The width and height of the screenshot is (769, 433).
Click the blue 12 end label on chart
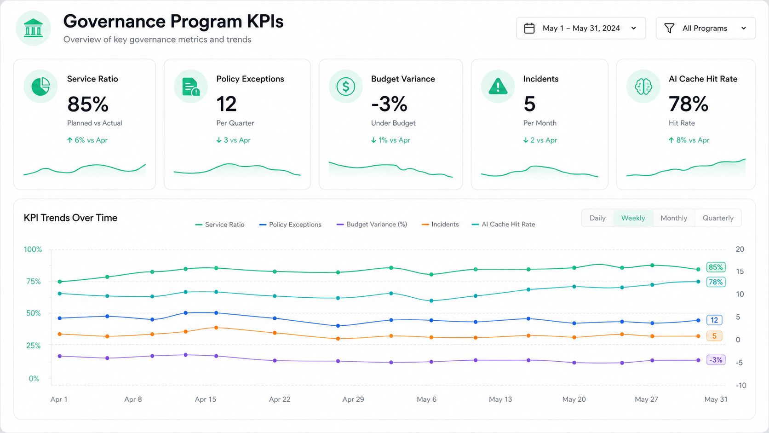click(714, 320)
